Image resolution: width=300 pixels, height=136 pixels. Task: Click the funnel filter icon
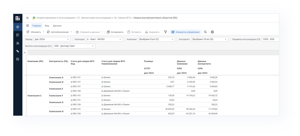tap(166, 32)
